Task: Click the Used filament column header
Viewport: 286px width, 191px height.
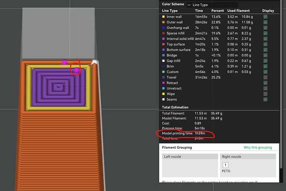Action: pos(238,11)
